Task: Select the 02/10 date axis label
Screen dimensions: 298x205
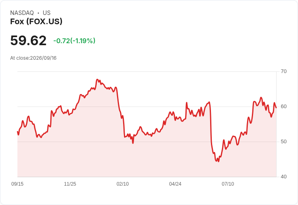Action: 123,184
